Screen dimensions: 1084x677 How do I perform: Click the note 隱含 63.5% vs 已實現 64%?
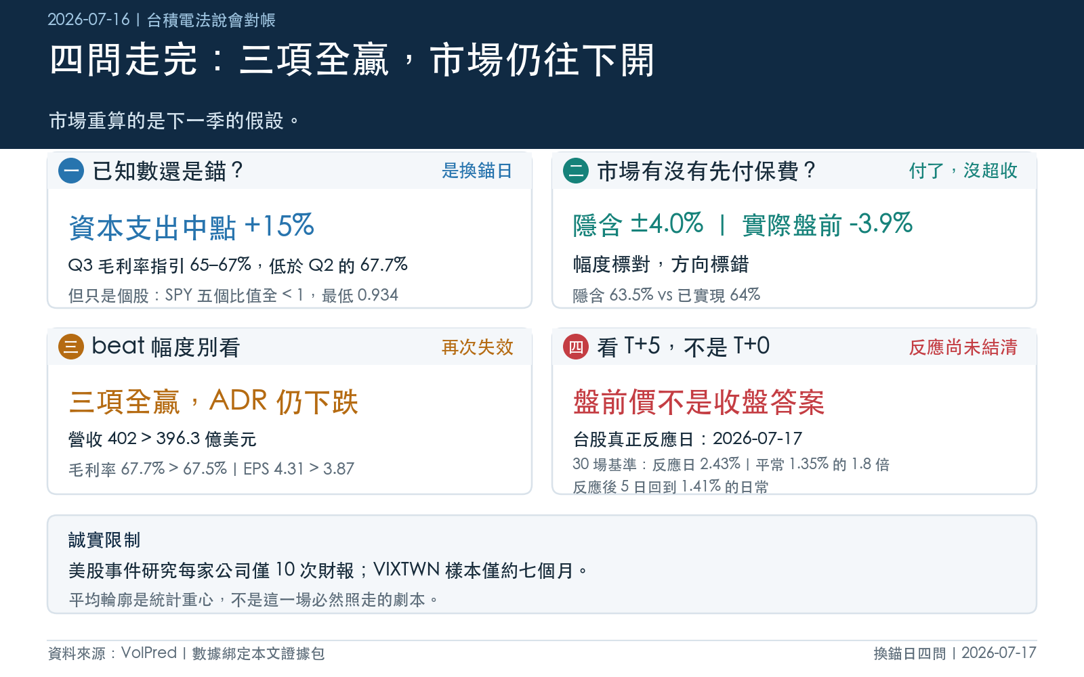coord(667,295)
